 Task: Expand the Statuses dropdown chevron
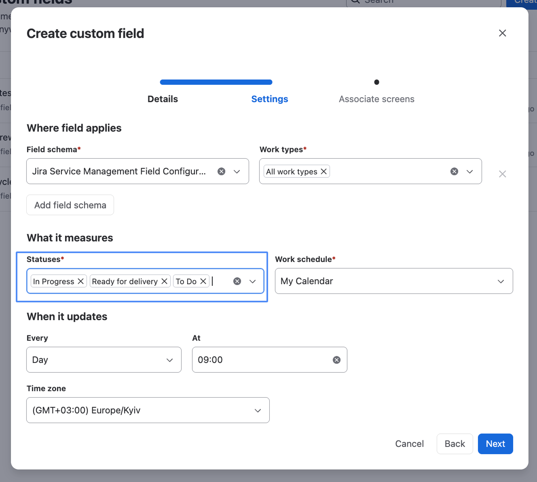[x=253, y=281]
